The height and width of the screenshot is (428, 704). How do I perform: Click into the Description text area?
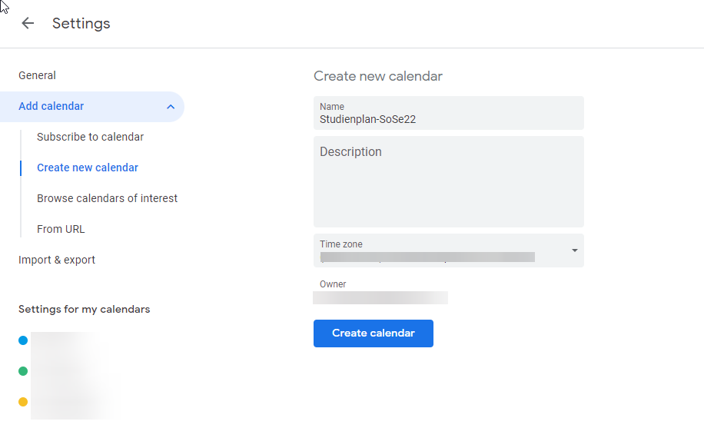pos(448,184)
